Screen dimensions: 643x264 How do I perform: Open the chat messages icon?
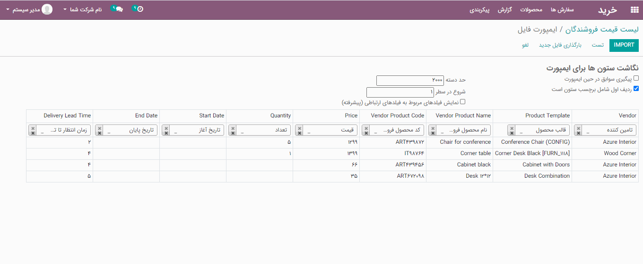pyautogui.click(x=118, y=9)
